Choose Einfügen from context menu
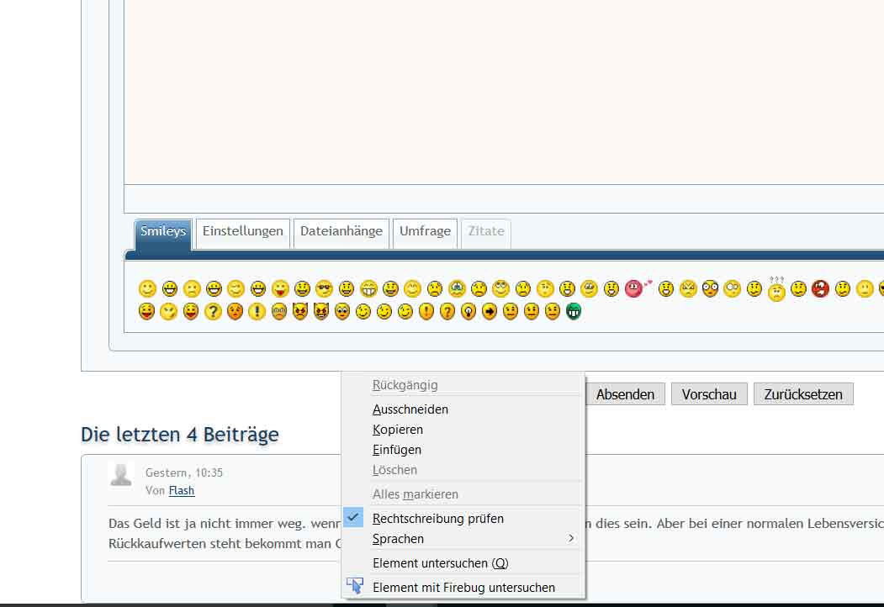884x607 pixels. point(397,450)
